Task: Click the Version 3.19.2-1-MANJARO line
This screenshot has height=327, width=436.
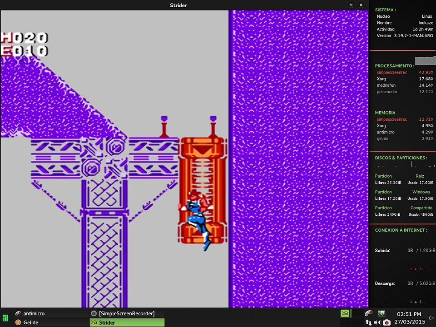Action: (405, 35)
